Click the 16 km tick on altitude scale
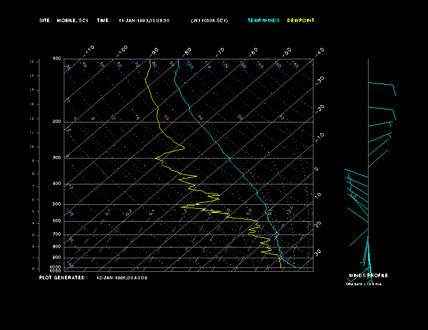 pos(32,61)
